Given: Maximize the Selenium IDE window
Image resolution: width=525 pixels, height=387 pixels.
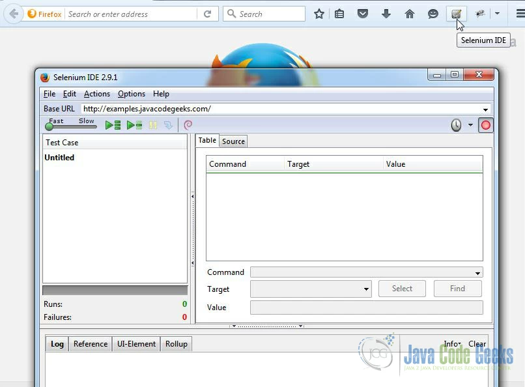Looking at the screenshot, I should pos(455,75).
